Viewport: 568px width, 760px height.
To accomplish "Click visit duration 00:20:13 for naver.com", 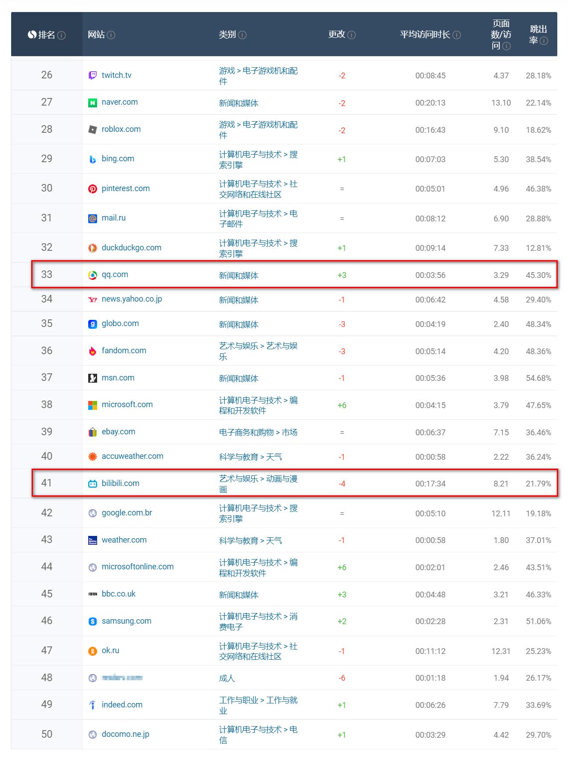I will [430, 103].
